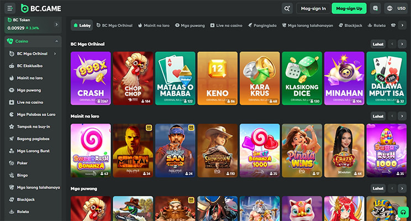Click the BC.GAME logo
This screenshot has width=411, height=221.
pos(41,8)
